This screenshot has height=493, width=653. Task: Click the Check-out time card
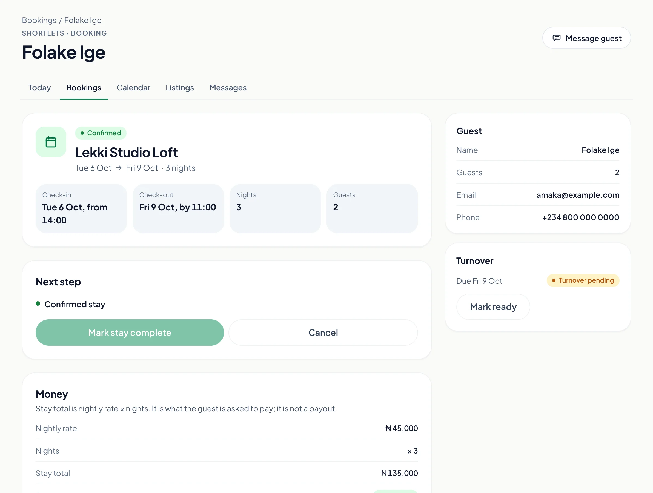tap(178, 209)
